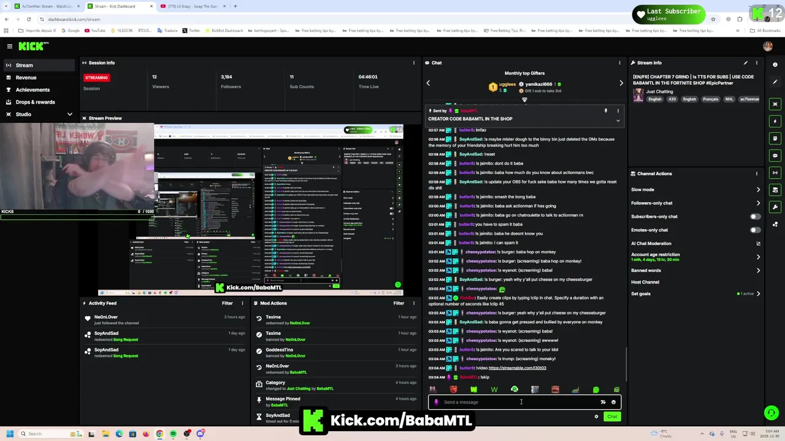
Task: Expand Set goals arrow
Action: [x=758, y=293]
